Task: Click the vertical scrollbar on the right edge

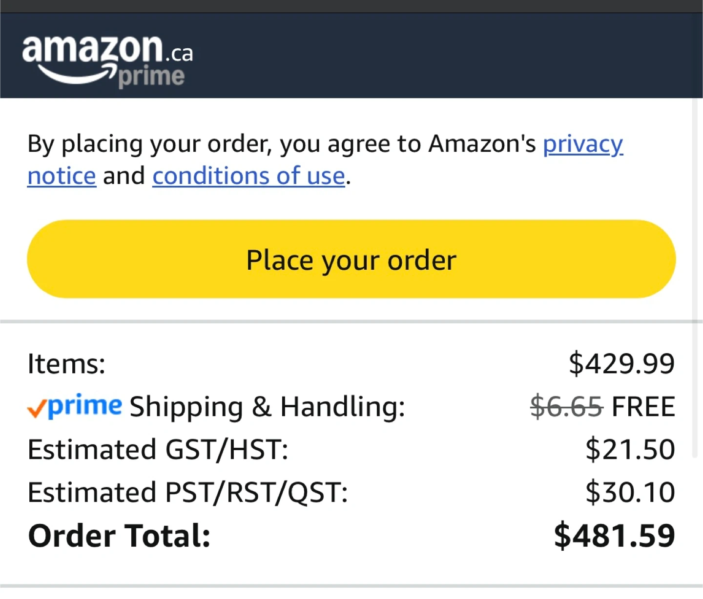Action: pyautogui.click(x=695, y=278)
